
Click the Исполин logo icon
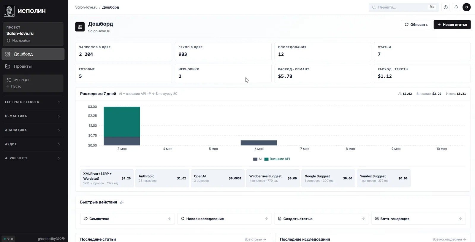[9, 11]
